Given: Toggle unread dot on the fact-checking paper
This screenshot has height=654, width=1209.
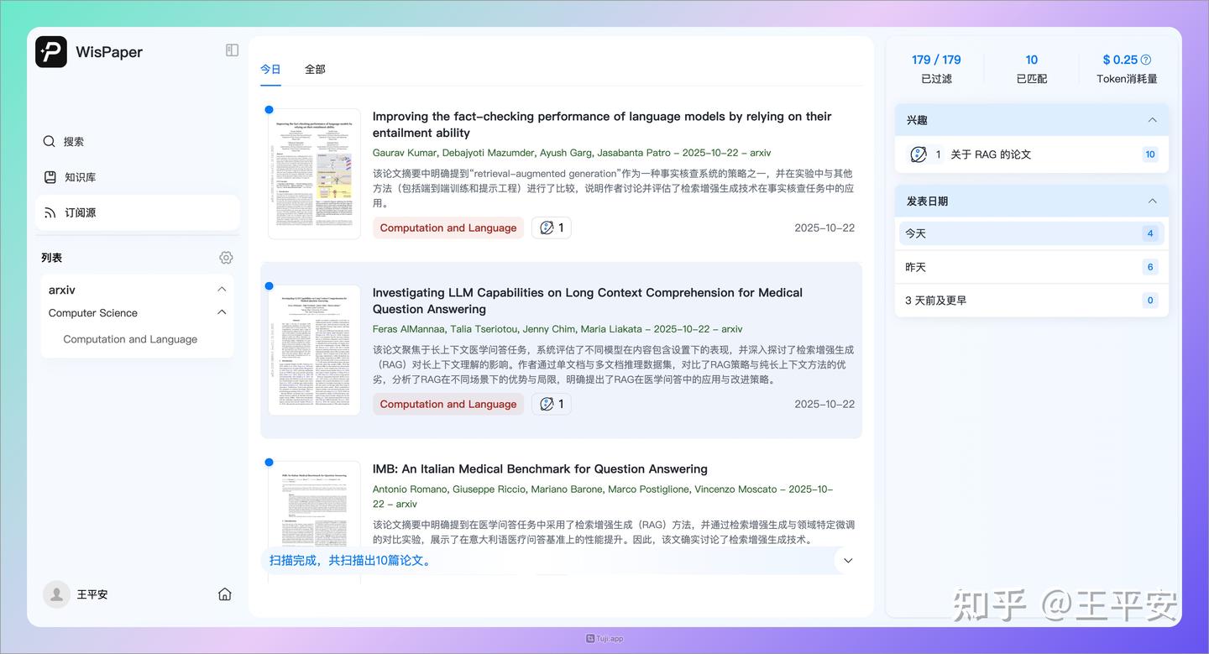Looking at the screenshot, I should click(270, 109).
